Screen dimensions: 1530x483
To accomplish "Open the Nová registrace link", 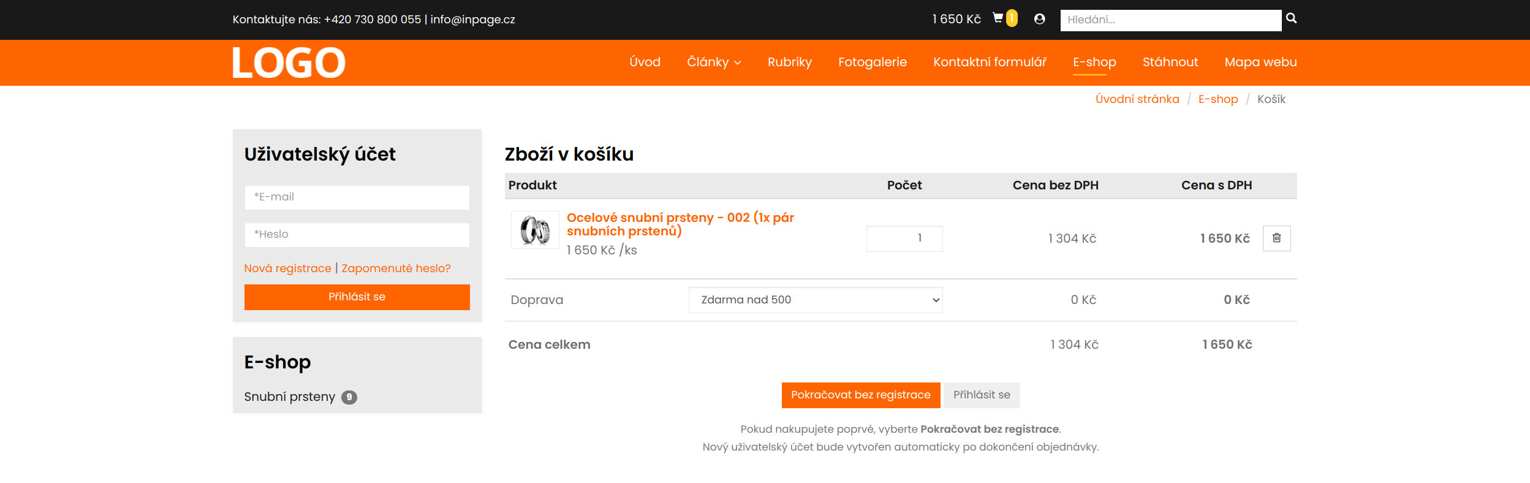I will pos(287,268).
